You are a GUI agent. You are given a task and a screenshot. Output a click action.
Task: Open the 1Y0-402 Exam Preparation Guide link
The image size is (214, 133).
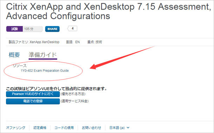(45, 71)
